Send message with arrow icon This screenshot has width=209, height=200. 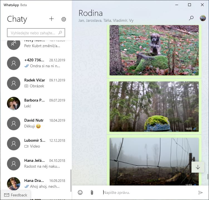pyautogui.click(x=200, y=192)
